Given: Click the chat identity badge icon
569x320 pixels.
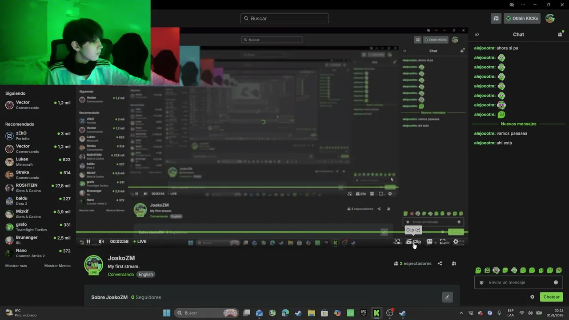Looking at the screenshot, I should [x=481, y=282].
